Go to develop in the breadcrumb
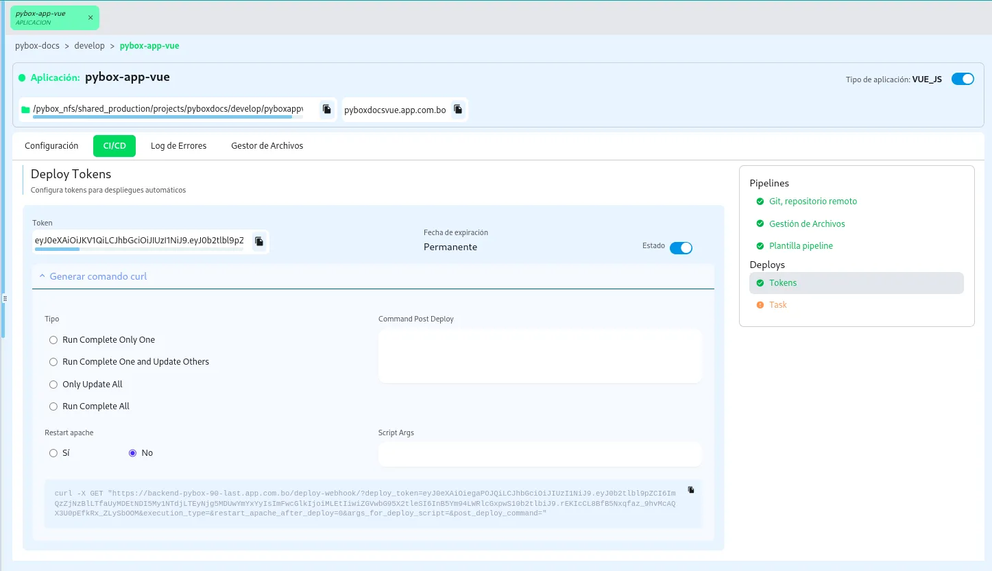Image resolution: width=992 pixels, height=571 pixels. [90, 46]
